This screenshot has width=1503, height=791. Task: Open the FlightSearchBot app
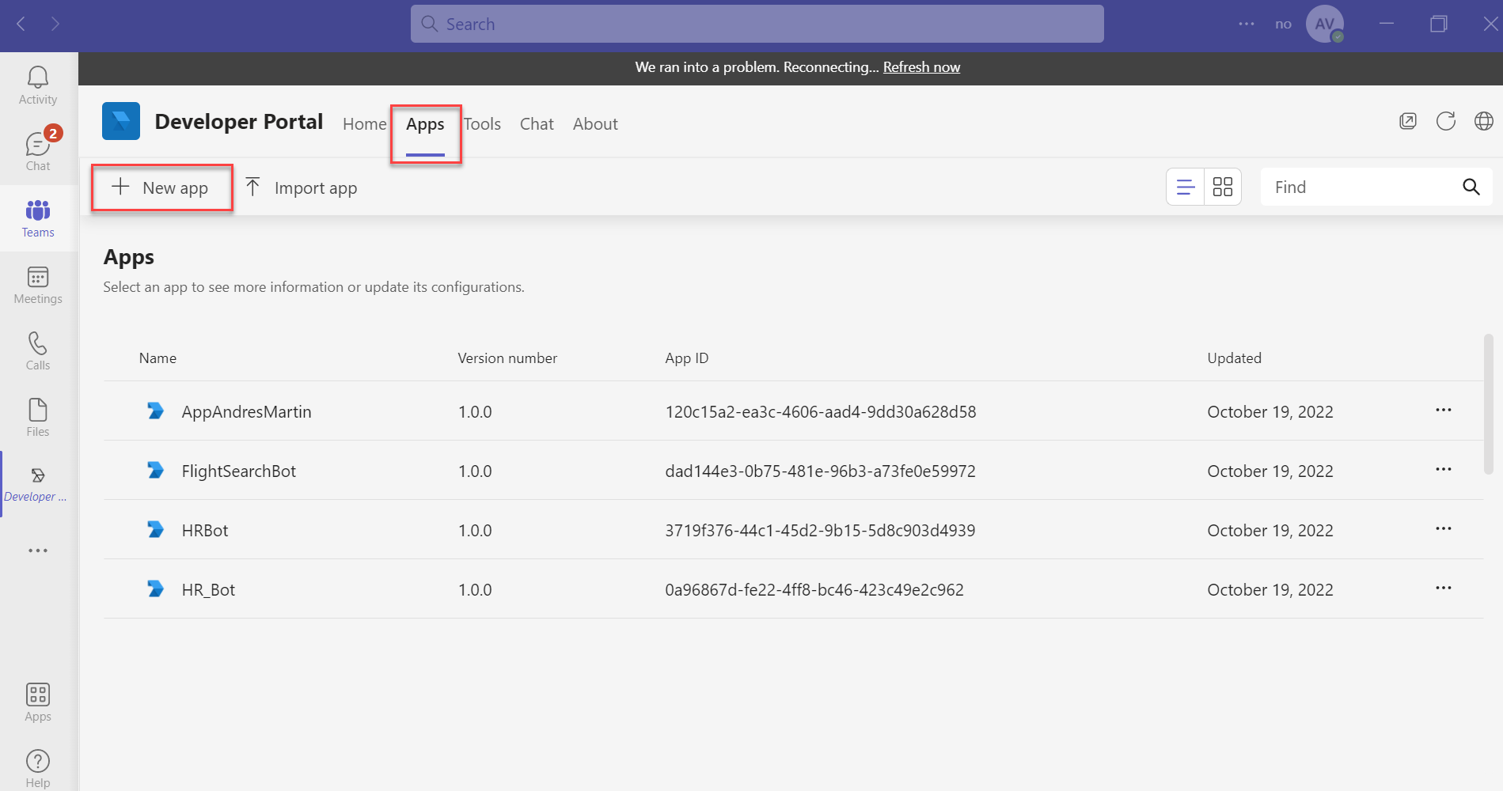(x=238, y=471)
